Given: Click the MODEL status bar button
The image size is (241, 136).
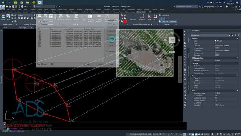Looking at the screenshot, I should pos(156,134).
